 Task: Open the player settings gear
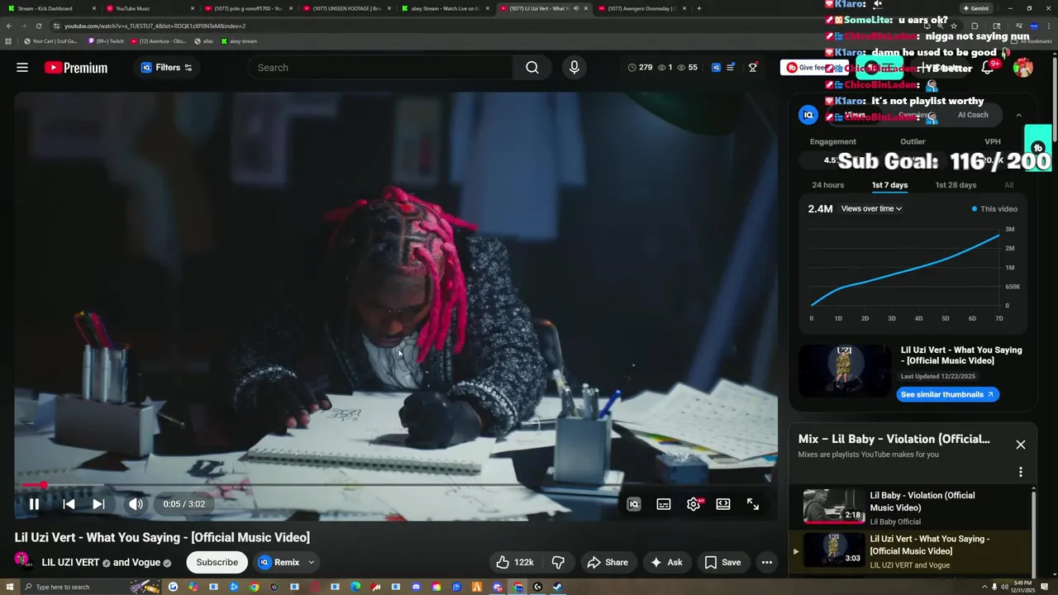click(x=693, y=504)
